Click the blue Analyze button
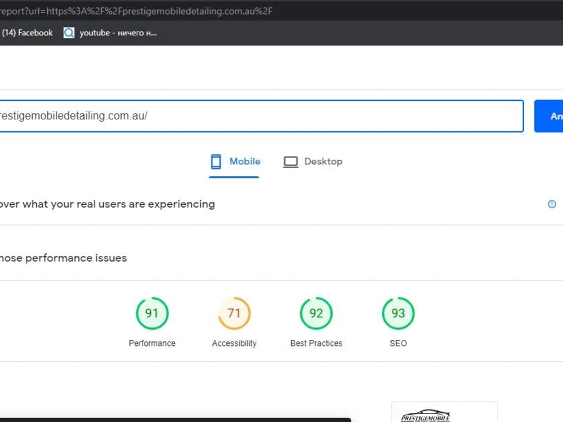The width and height of the screenshot is (563, 422). point(548,116)
